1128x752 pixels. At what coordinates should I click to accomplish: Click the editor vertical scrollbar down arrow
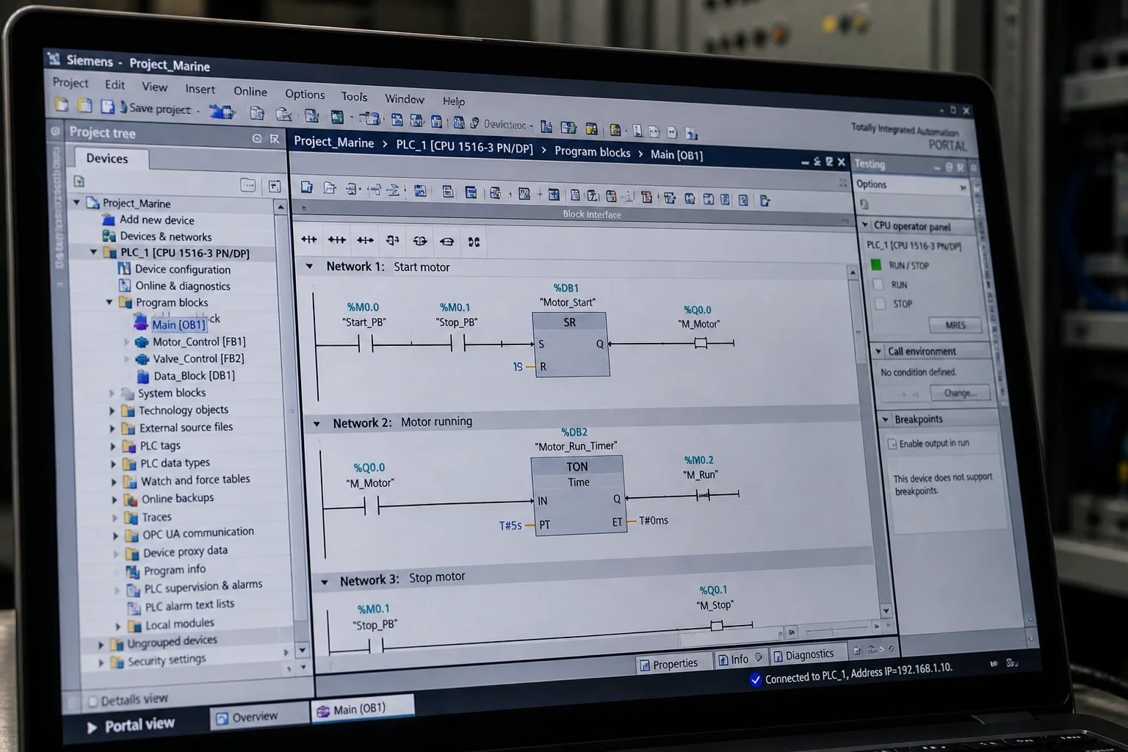(x=885, y=610)
